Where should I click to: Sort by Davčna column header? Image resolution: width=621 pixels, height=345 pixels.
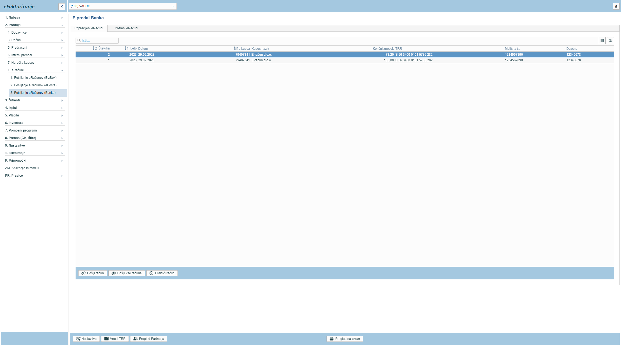tap(572, 49)
